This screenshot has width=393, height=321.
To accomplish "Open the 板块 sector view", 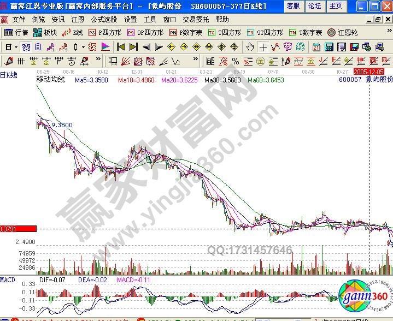I will click(x=45, y=32).
